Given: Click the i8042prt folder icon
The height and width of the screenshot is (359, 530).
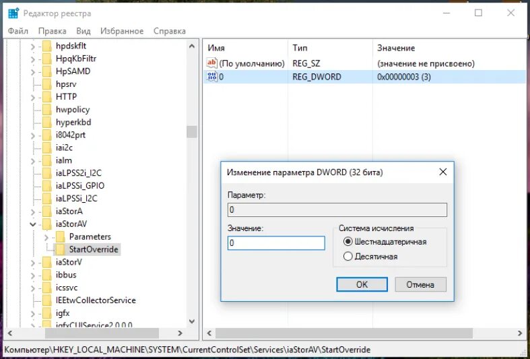Looking at the screenshot, I should pos(47,135).
